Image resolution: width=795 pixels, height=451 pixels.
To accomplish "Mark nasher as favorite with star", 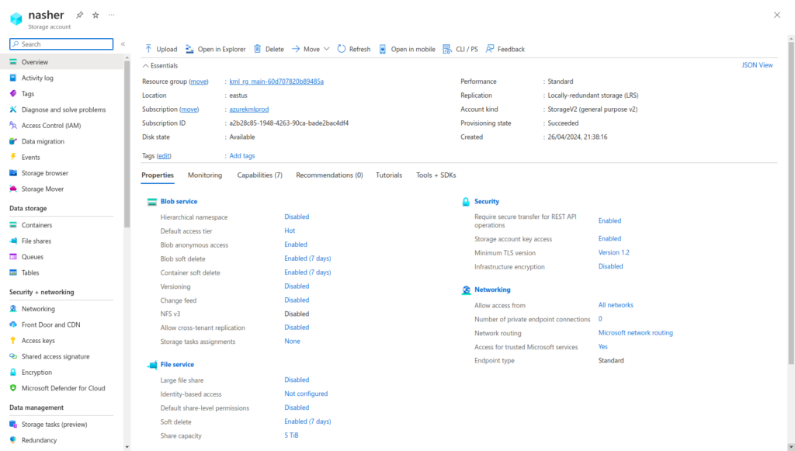I will pos(95,16).
